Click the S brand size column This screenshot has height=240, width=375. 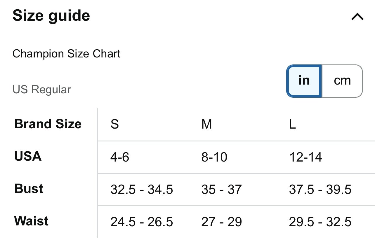click(114, 125)
